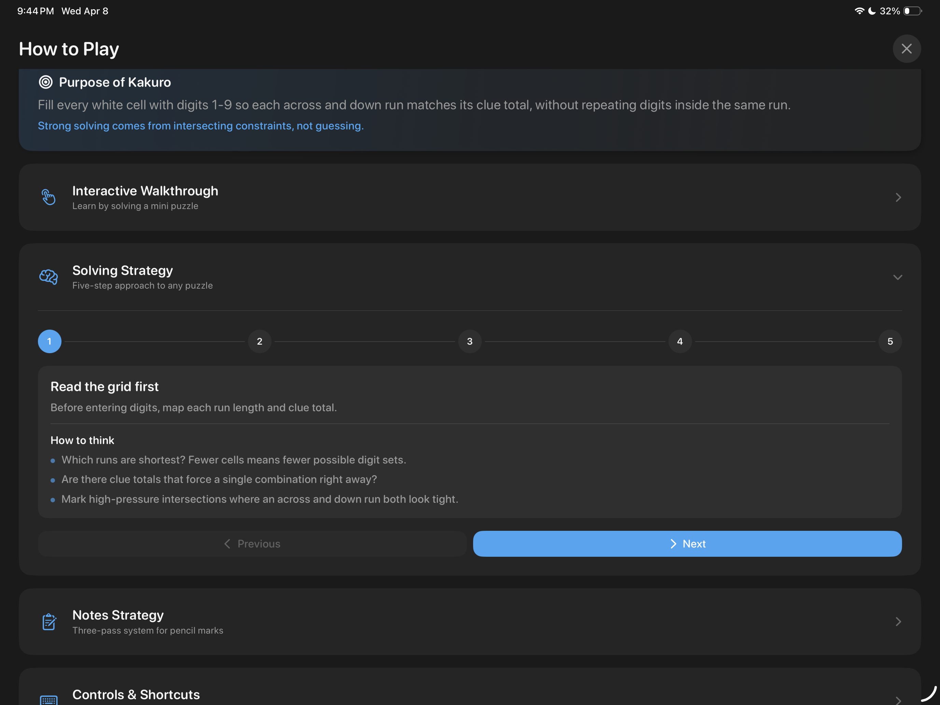Image resolution: width=940 pixels, height=705 pixels.
Task: Tap the 9:44 PM clock in status bar
Action: tap(35, 11)
